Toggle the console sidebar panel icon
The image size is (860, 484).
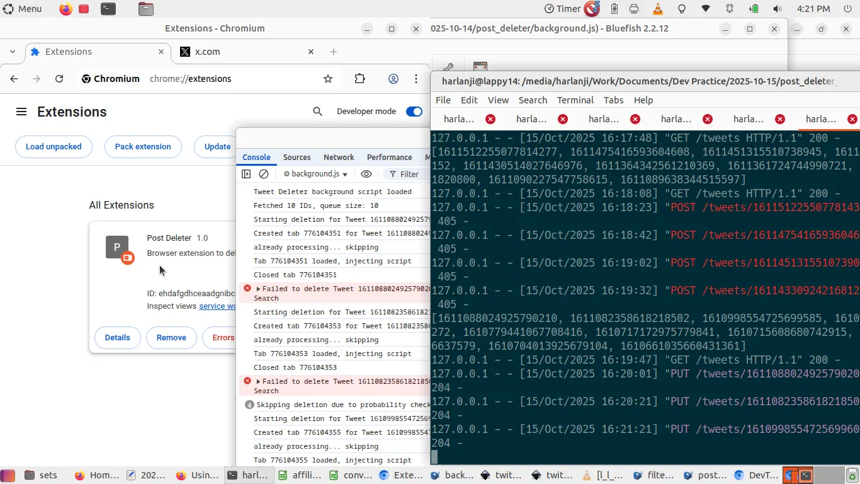point(246,174)
